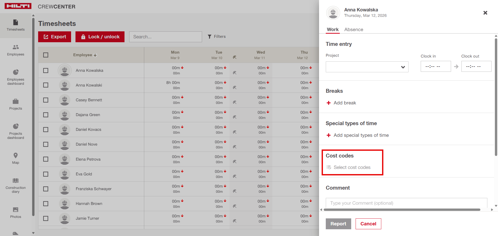Switch to the Absence tab
498x236 pixels.
(x=354, y=30)
